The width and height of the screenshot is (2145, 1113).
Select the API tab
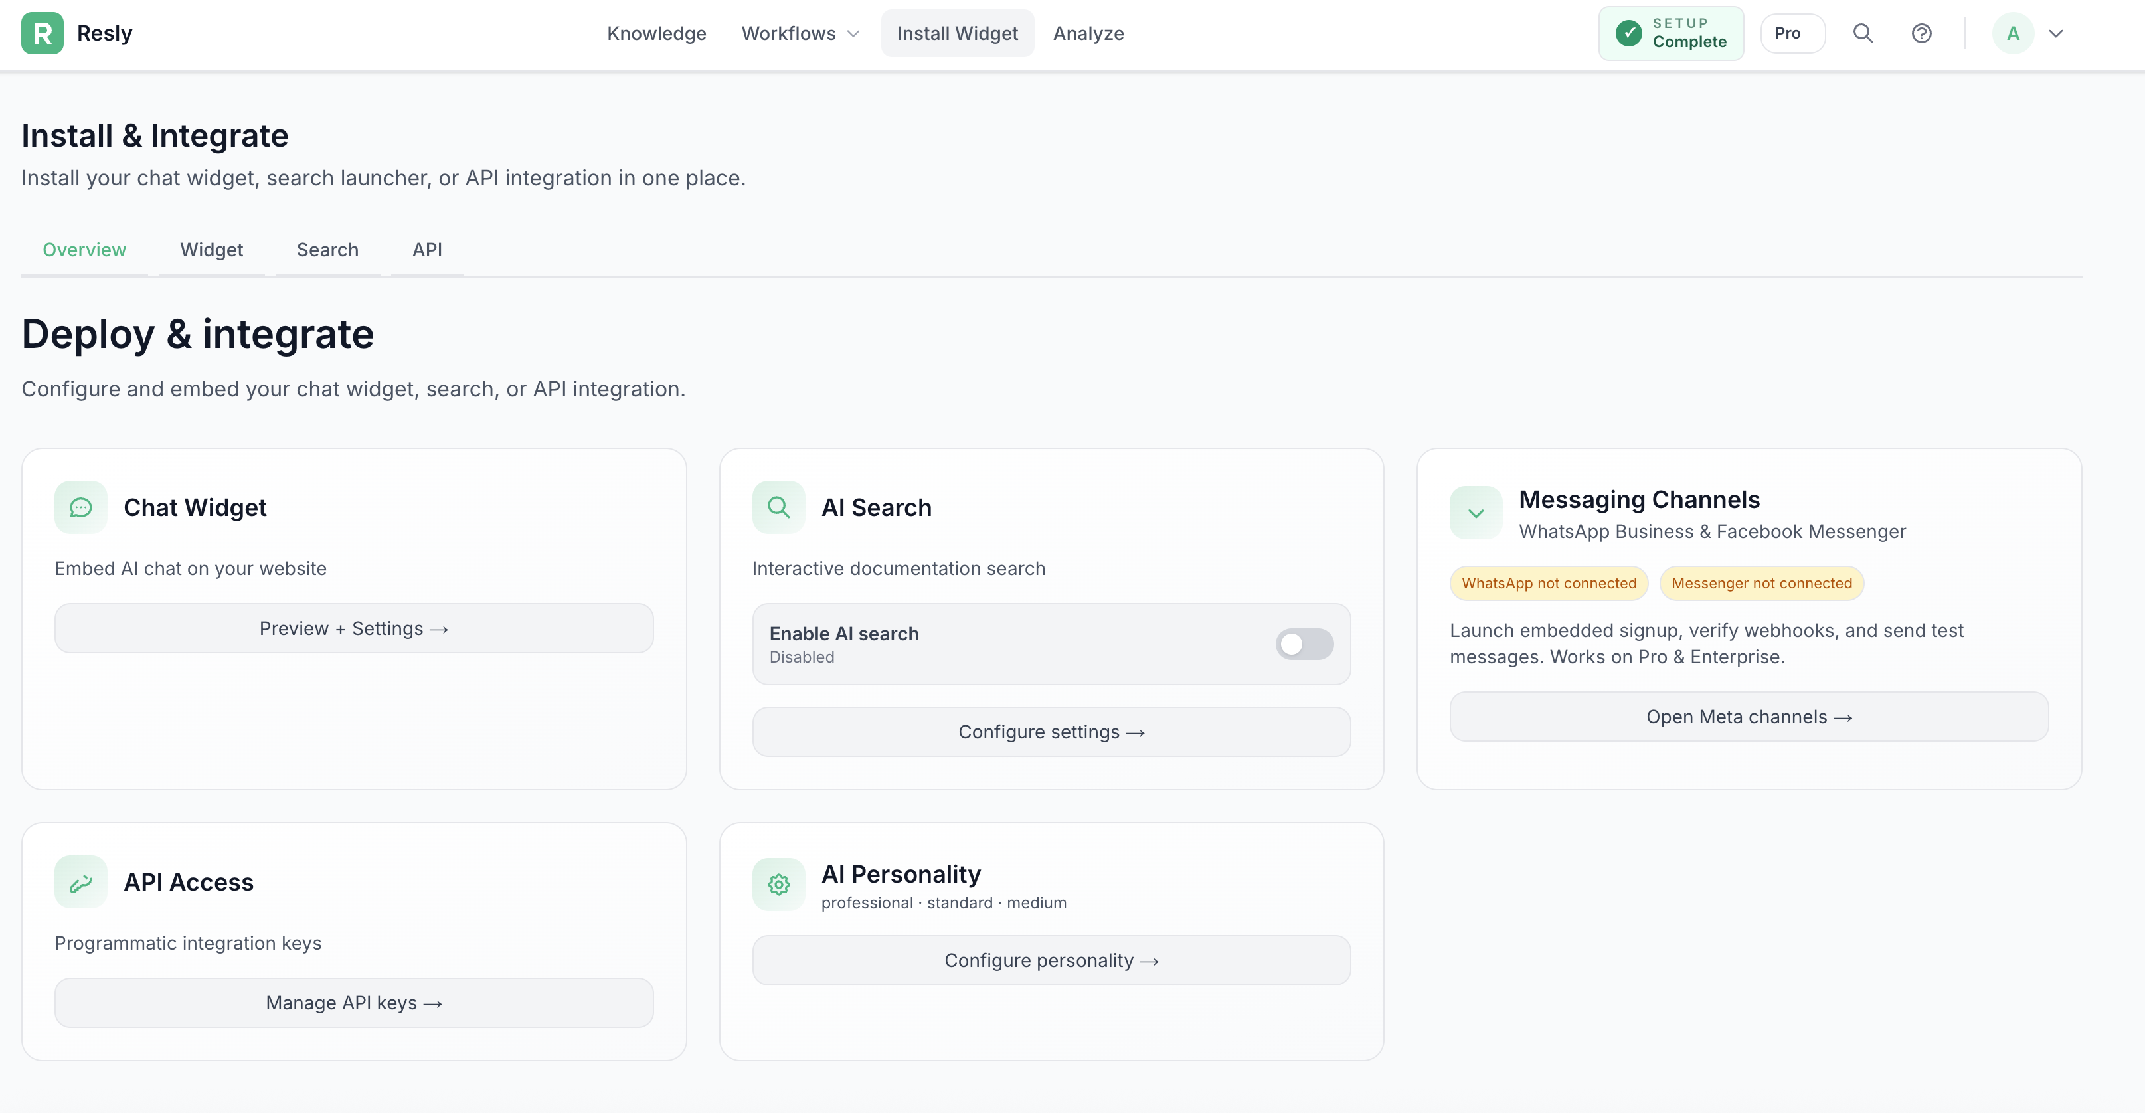(426, 249)
